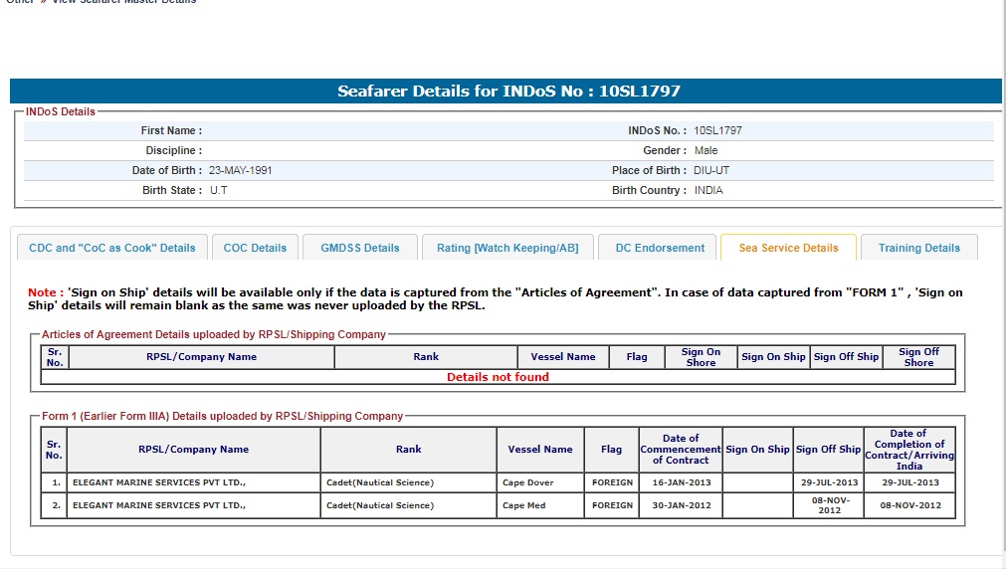This screenshot has width=1006, height=569.
Task: Click the Seafarer Details blue title bar
Action: [x=505, y=92]
